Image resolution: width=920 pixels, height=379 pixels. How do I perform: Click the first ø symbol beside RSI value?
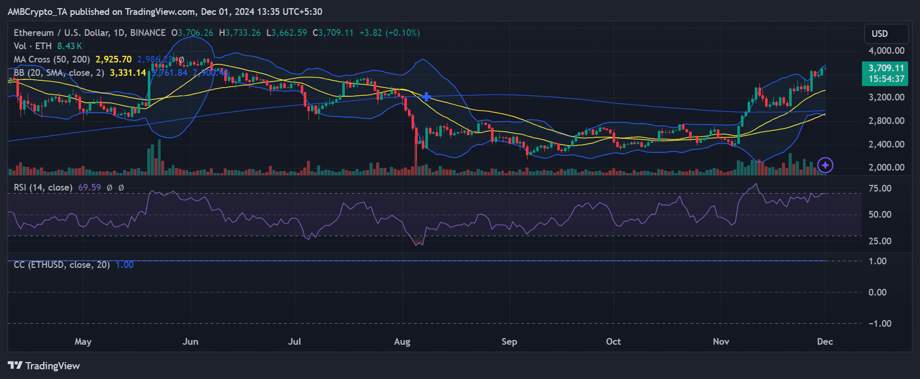(109, 188)
